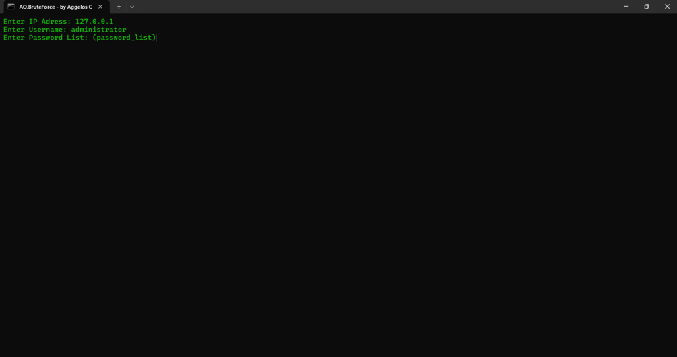Click the word List: in the third prompt

(77, 38)
